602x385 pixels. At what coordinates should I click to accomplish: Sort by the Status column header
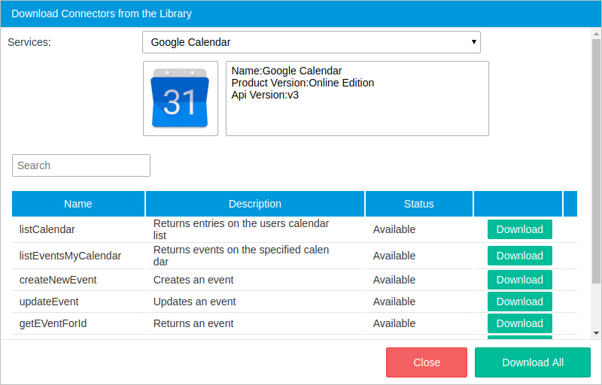pyautogui.click(x=418, y=204)
